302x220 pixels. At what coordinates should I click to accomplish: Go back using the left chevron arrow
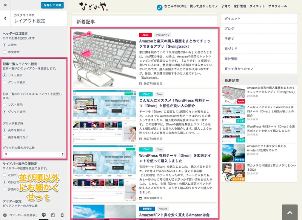[x=5, y=18]
